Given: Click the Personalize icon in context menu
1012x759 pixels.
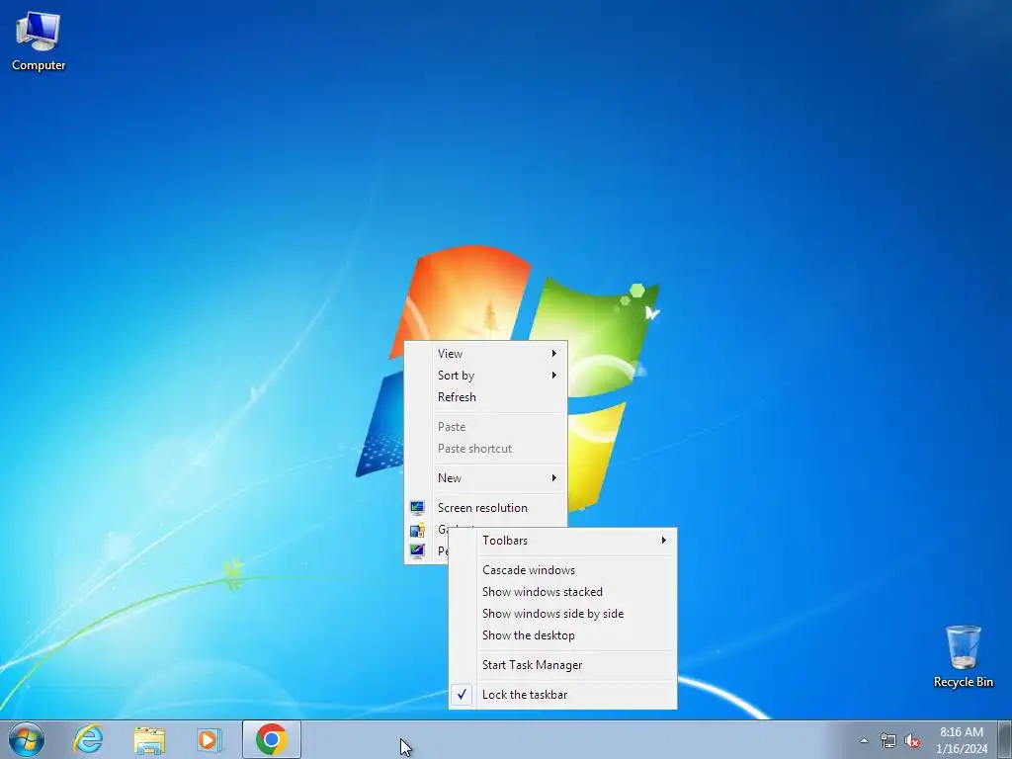Looking at the screenshot, I should pyautogui.click(x=417, y=550).
